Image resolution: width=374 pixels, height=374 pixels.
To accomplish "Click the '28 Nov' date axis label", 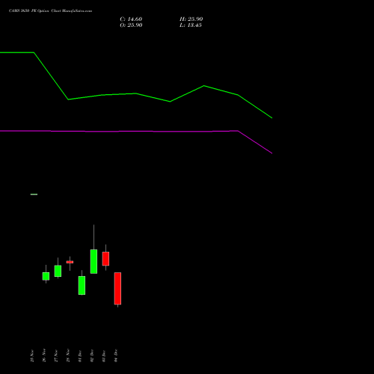I will [68, 355].
